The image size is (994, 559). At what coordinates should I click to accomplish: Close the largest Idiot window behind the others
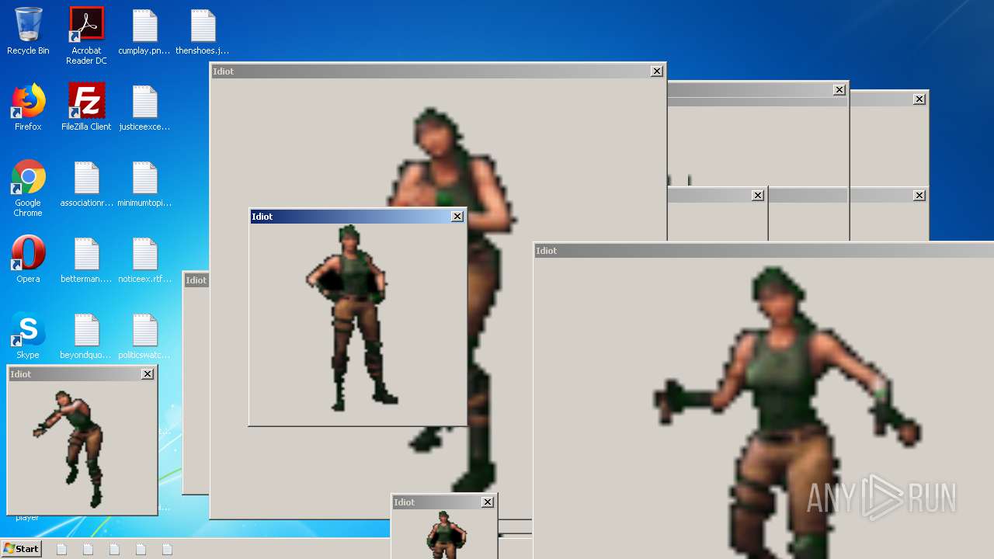pos(657,71)
